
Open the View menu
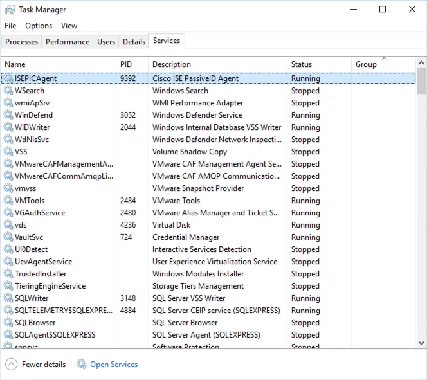tap(69, 26)
